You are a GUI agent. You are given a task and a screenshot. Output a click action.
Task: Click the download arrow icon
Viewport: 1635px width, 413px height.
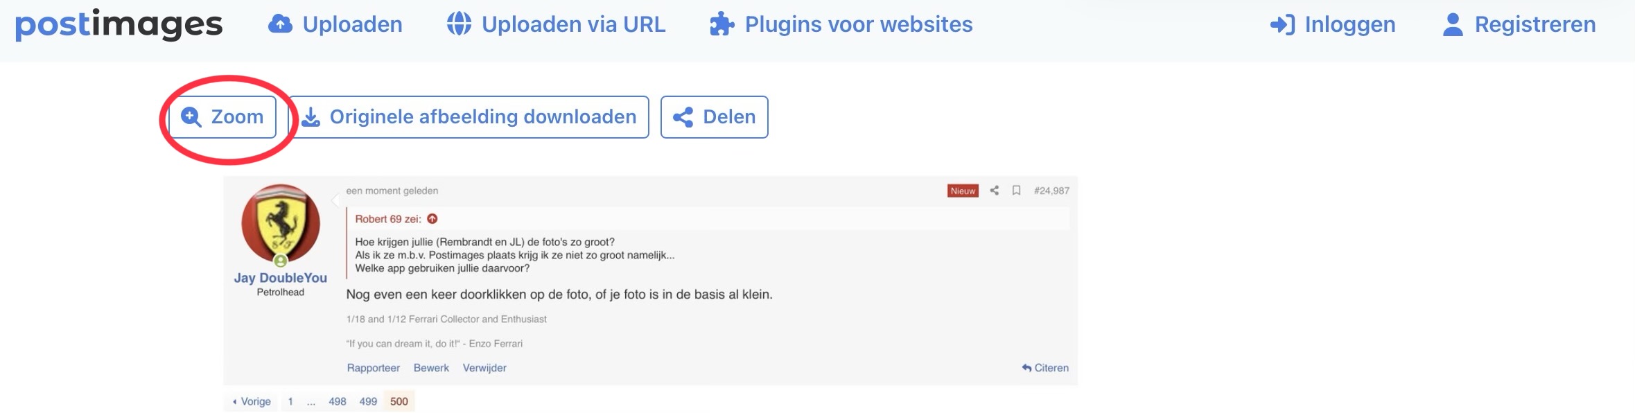[x=311, y=117]
